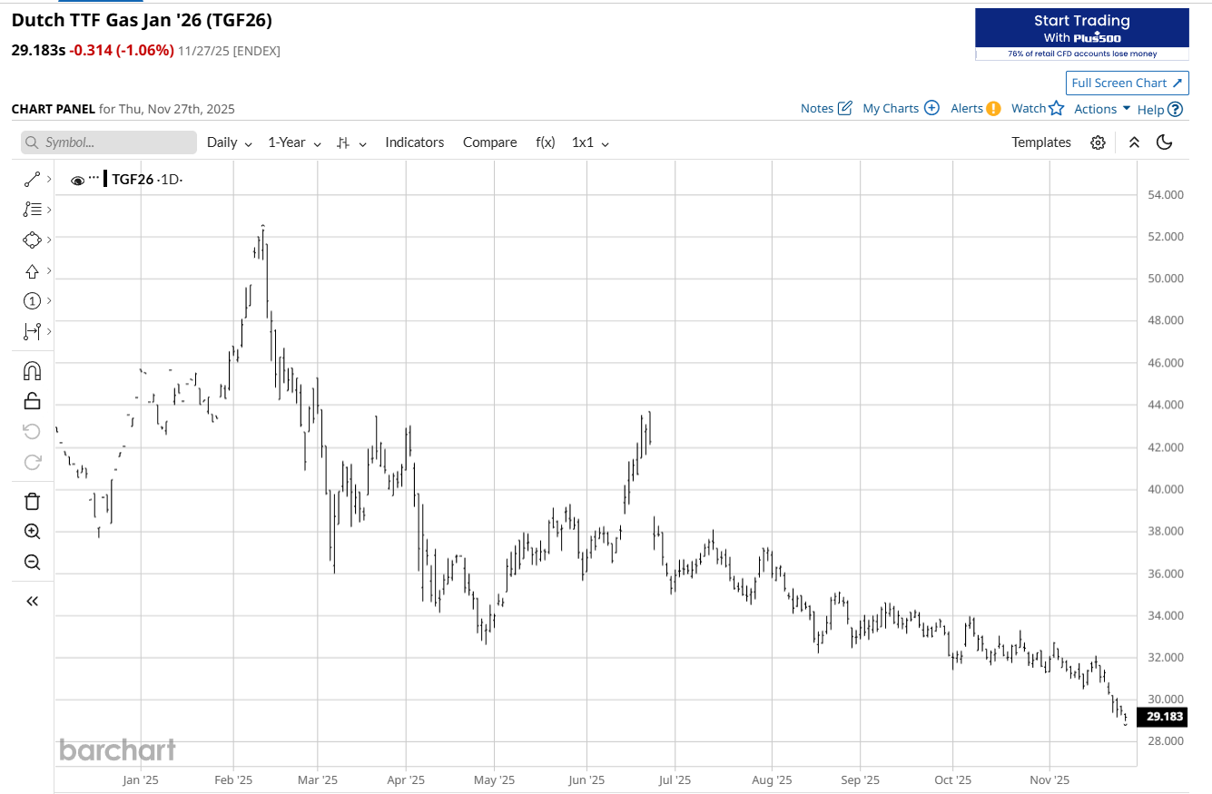
Task: Zoom in using the magnifier plus icon
Action: tap(32, 532)
